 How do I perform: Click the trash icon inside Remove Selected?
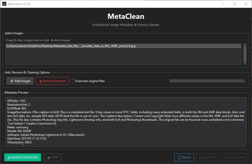point(40,81)
